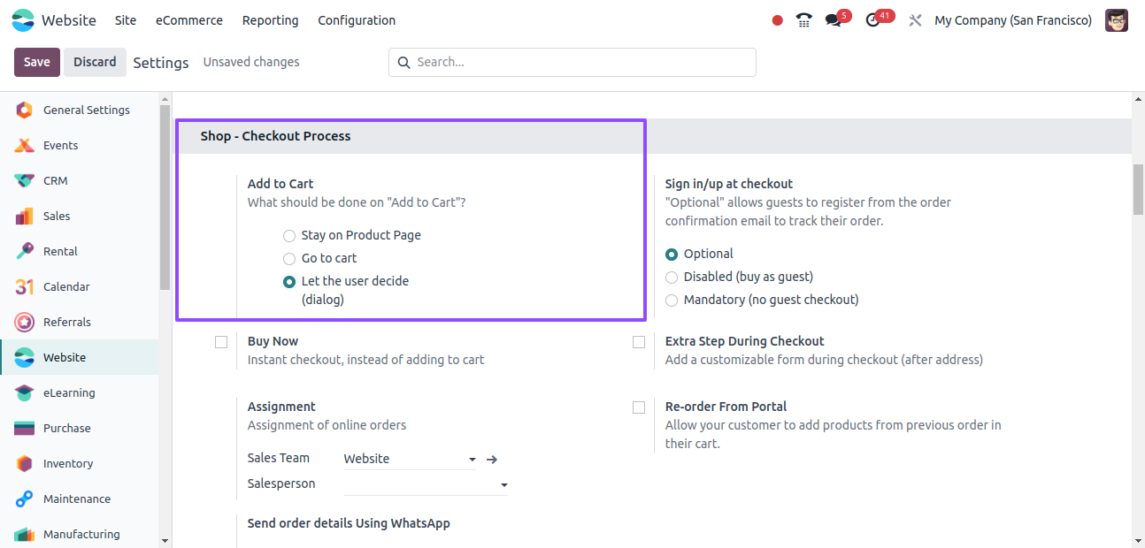
Task: Click Send order details Using WhatsApp label
Action: (x=349, y=523)
